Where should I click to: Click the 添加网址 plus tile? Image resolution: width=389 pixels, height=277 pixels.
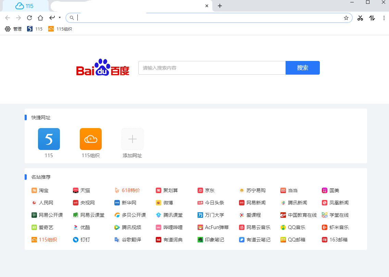click(132, 139)
